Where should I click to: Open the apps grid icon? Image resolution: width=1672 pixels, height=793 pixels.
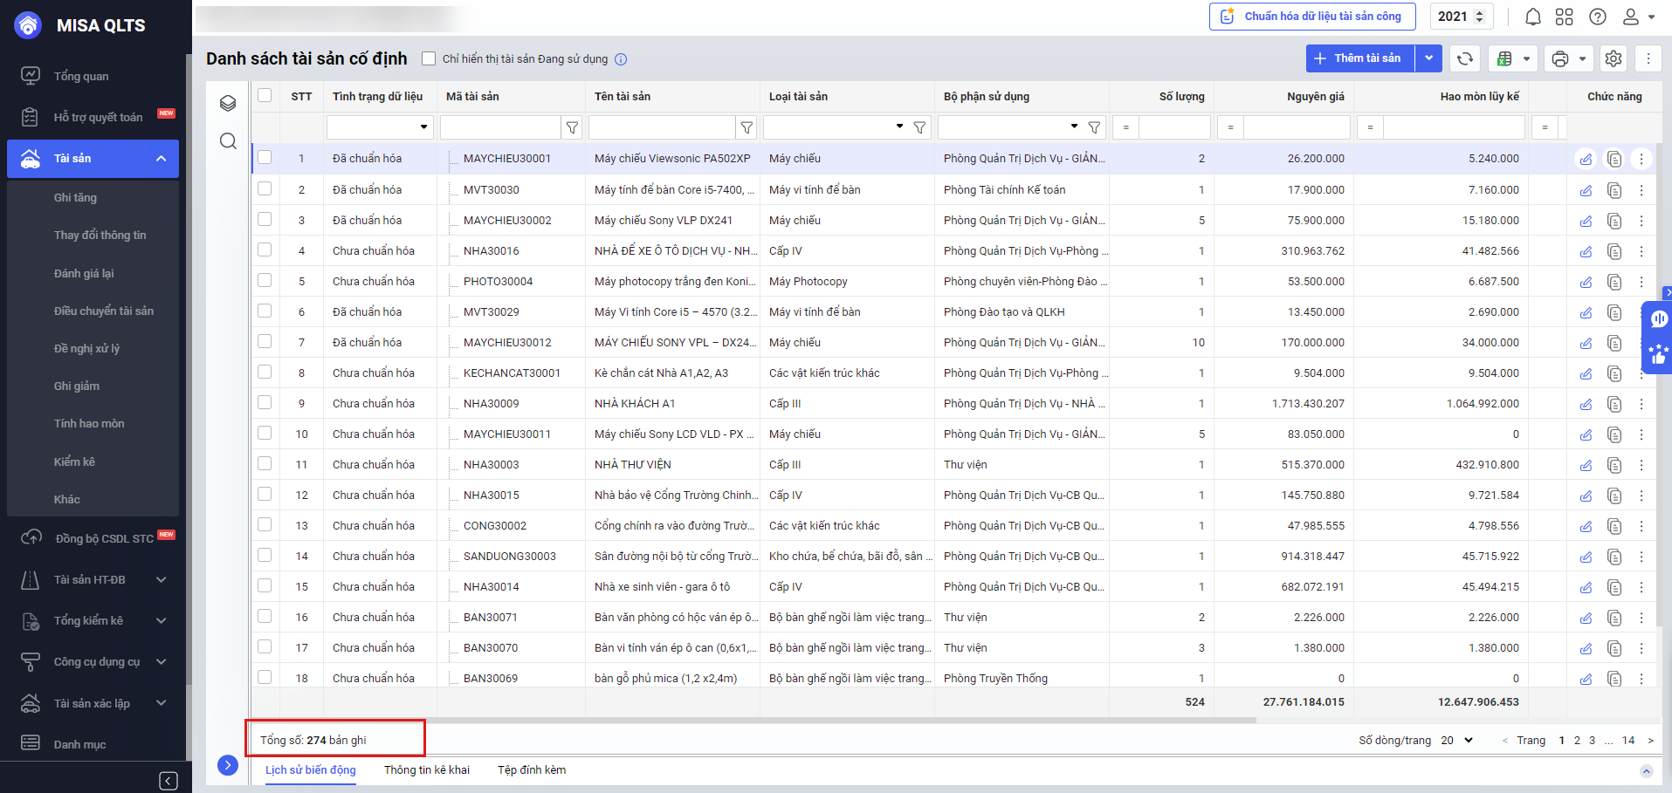point(1564,17)
